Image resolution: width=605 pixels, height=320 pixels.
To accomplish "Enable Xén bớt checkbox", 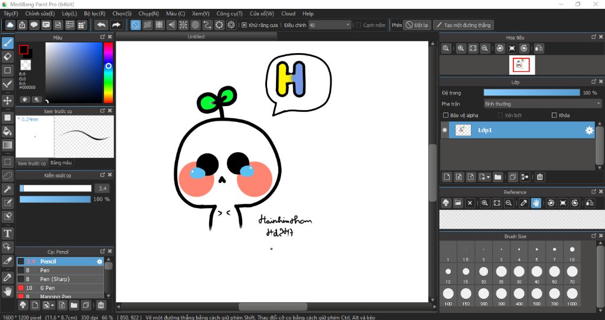I will point(500,115).
